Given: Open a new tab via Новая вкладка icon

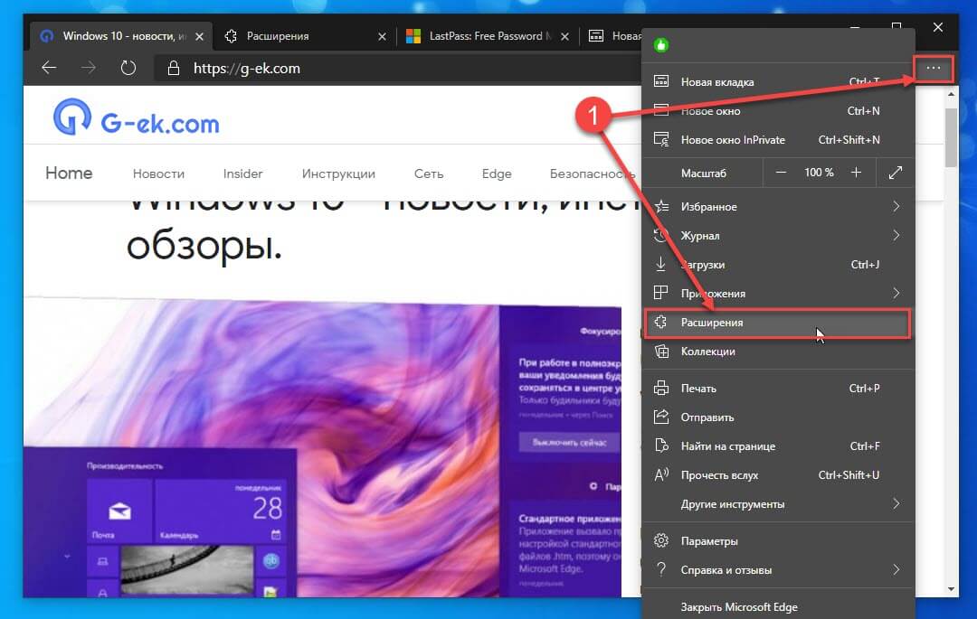Looking at the screenshot, I should point(660,81).
